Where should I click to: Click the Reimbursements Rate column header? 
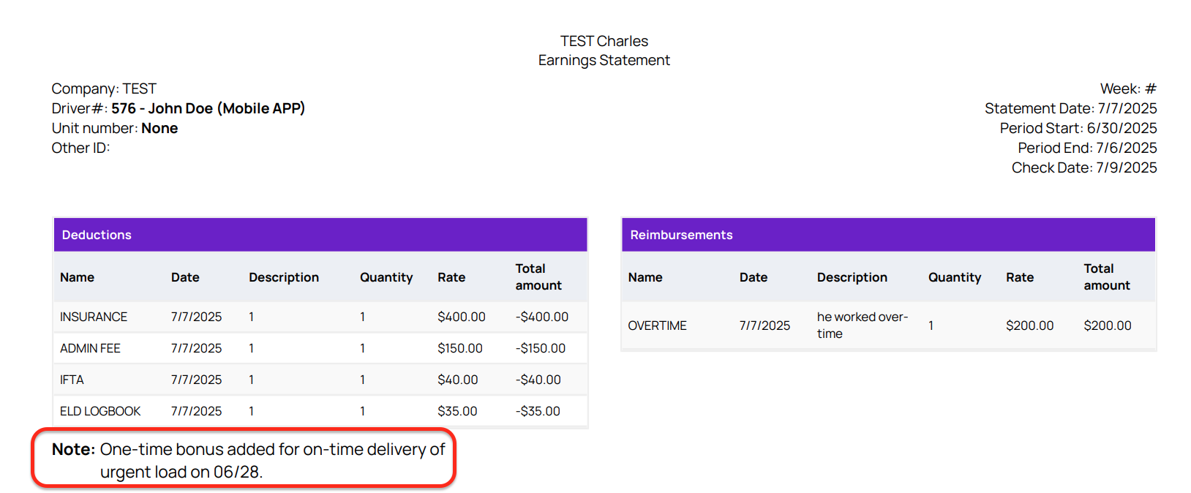point(1019,277)
